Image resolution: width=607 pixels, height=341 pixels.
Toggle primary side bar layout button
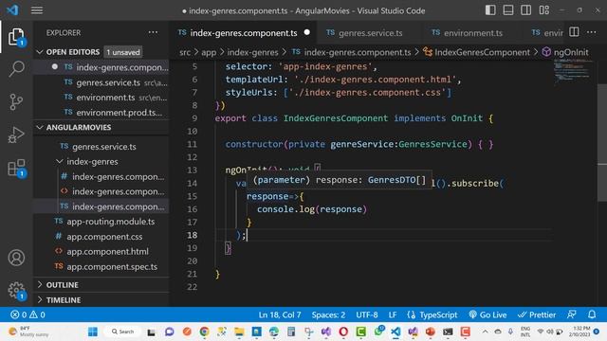[x=490, y=10]
